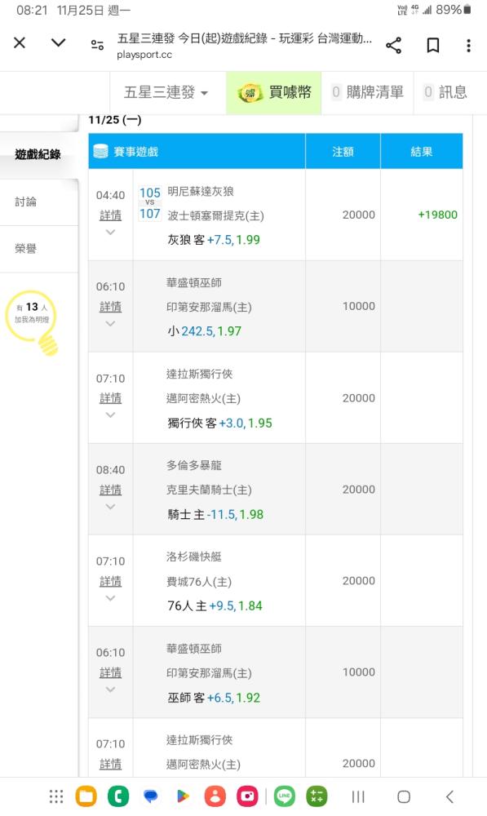Open the three-dot browser menu
The height and width of the screenshot is (816, 487).
pyautogui.click(x=469, y=45)
